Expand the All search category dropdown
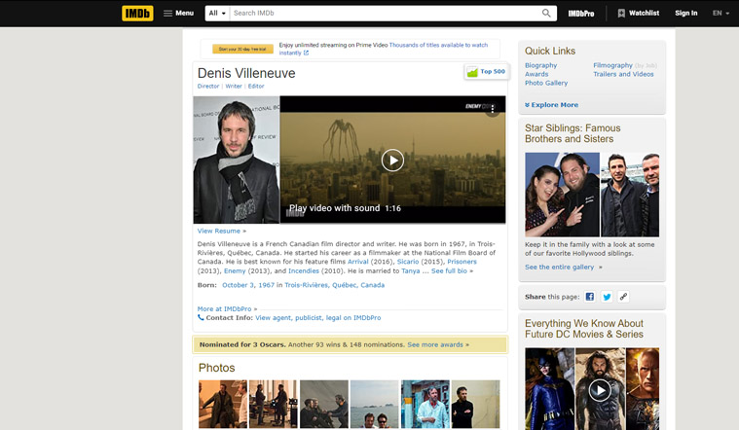739x430 pixels. (217, 14)
